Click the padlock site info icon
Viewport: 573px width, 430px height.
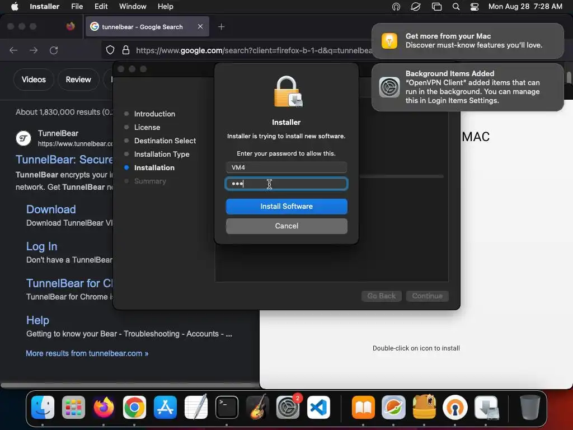click(126, 50)
